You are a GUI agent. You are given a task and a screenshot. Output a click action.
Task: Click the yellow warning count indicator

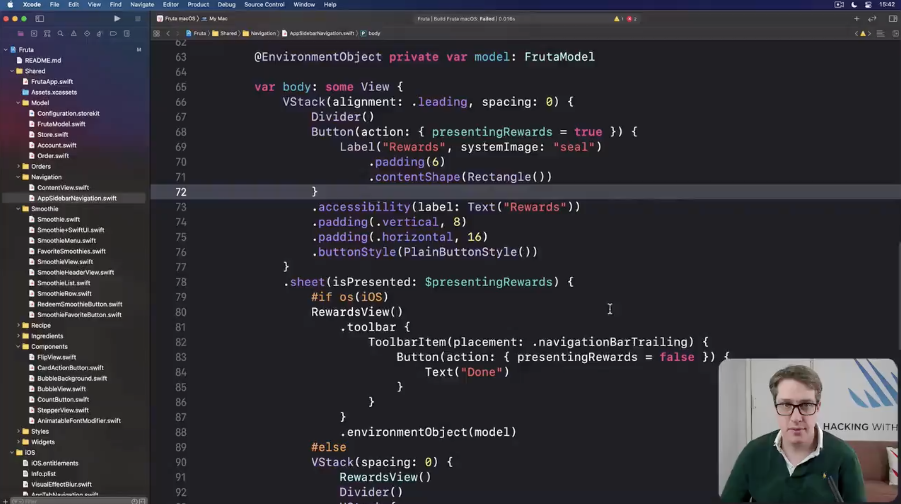point(618,19)
